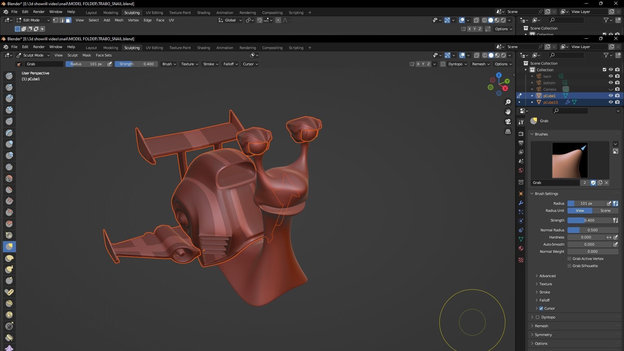Expand the Advanced brush settings section
This screenshot has width=624, height=351.
(546, 276)
